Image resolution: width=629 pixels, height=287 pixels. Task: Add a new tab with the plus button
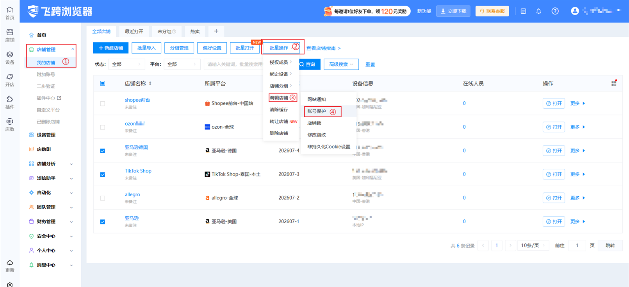pyautogui.click(x=216, y=31)
